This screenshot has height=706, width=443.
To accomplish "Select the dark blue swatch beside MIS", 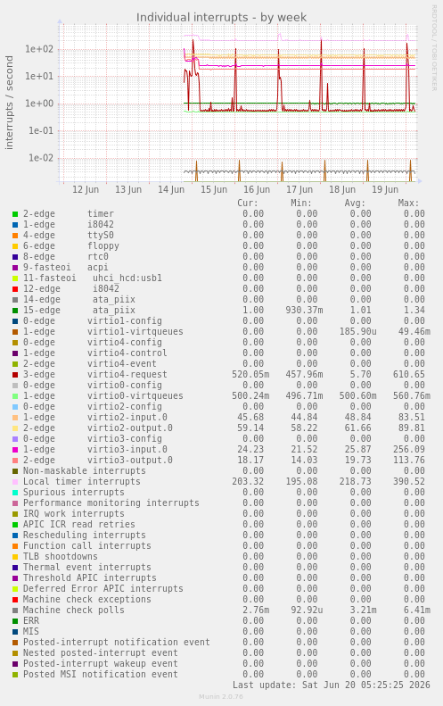I will 15,632.
